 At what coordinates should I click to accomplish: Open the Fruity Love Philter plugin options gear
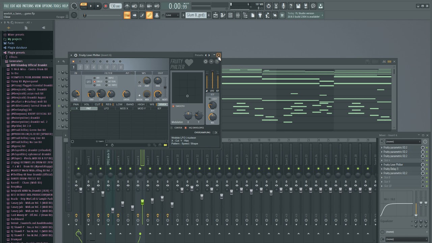76,55
